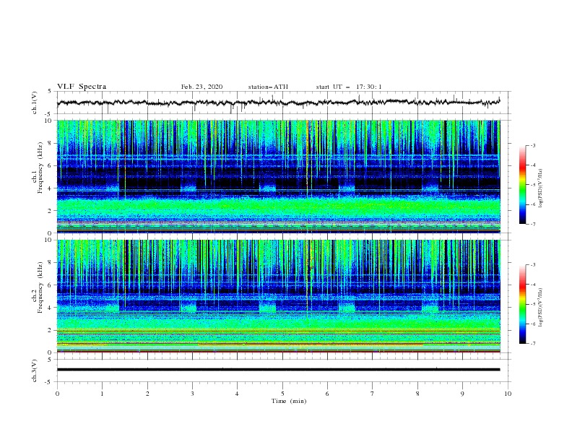Click the time axis tick label "5"
This screenshot has height=442, width=572.
point(282,394)
